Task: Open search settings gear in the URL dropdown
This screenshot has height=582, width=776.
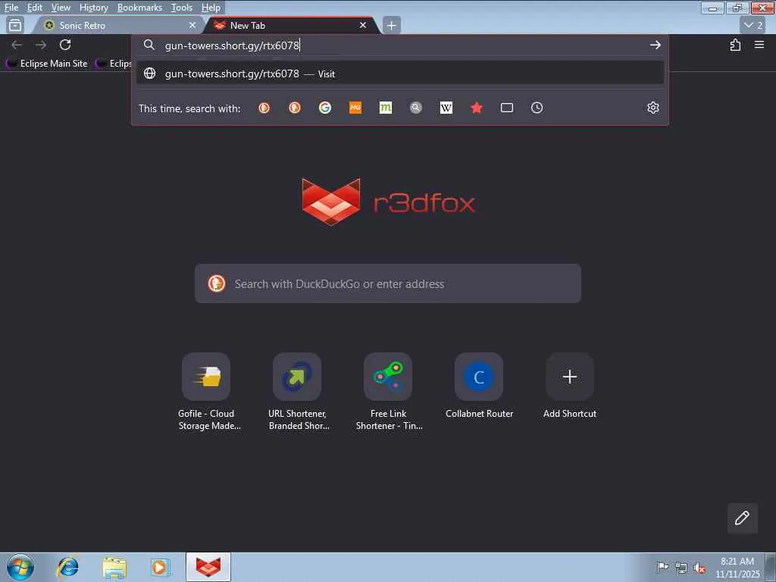Action: 653,108
